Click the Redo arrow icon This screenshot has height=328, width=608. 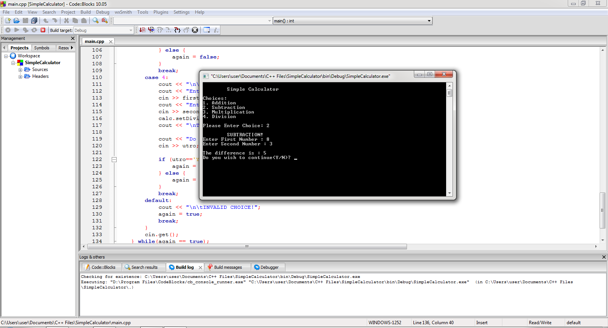(55, 20)
